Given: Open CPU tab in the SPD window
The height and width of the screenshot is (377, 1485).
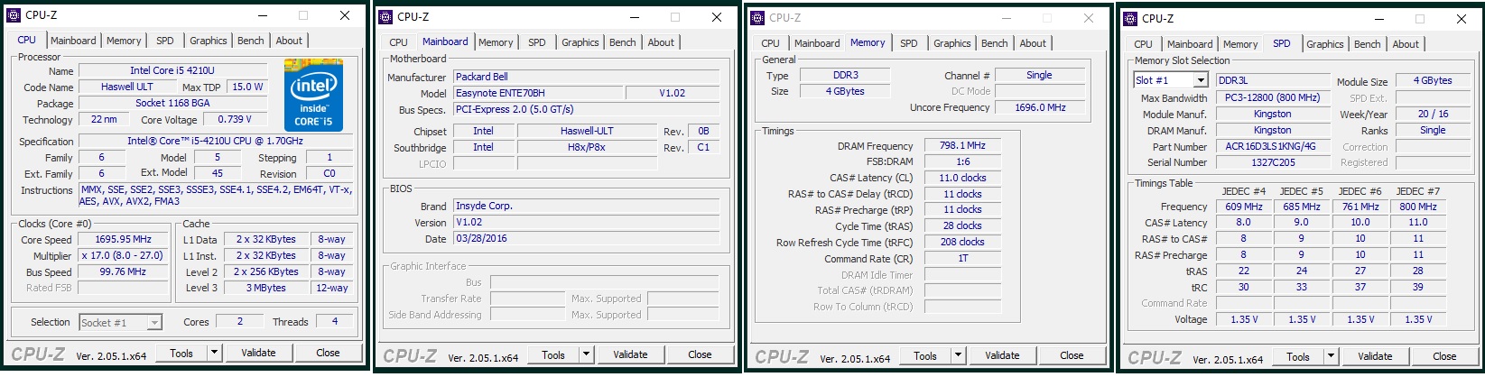Looking at the screenshot, I should click(1143, 44).
